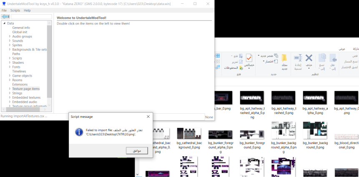
Task: Expand the Scripts tree node
Action: [10, 58]
